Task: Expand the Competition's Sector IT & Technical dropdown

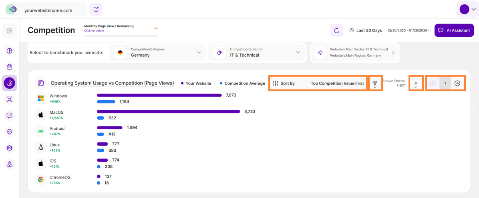Action: coord(257,52)
